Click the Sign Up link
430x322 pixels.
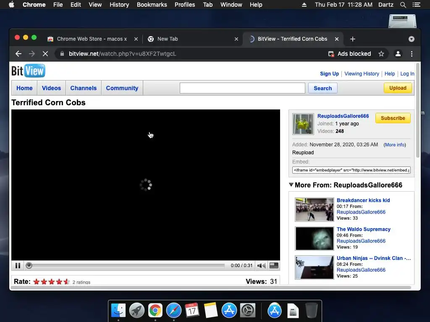click(x=329, y=74)
